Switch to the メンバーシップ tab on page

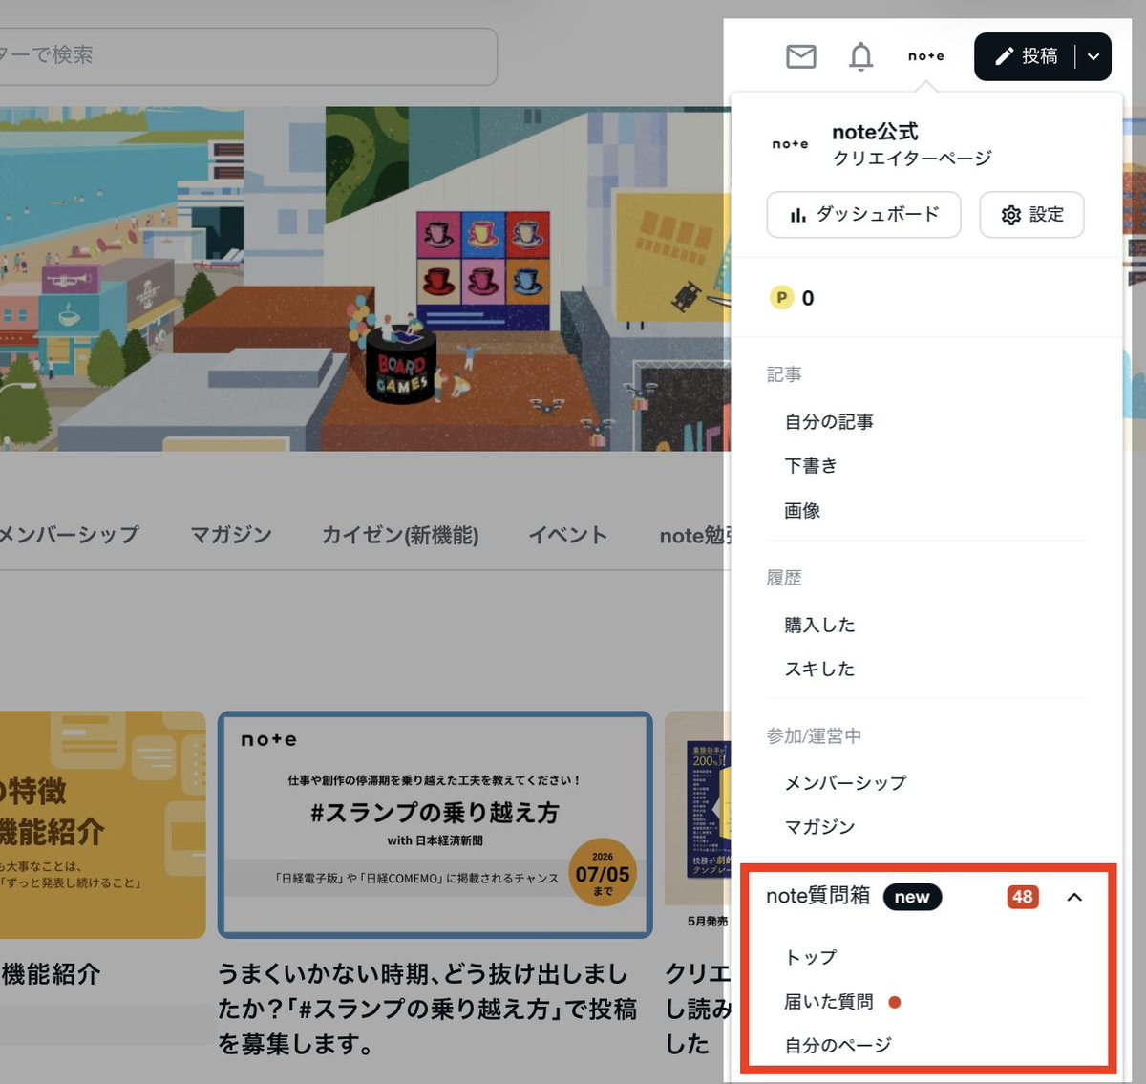[70, 535]
